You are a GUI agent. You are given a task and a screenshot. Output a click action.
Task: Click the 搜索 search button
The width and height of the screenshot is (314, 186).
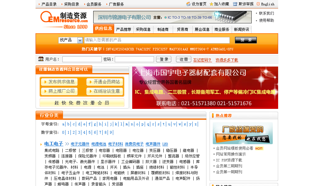click(246, 40)
